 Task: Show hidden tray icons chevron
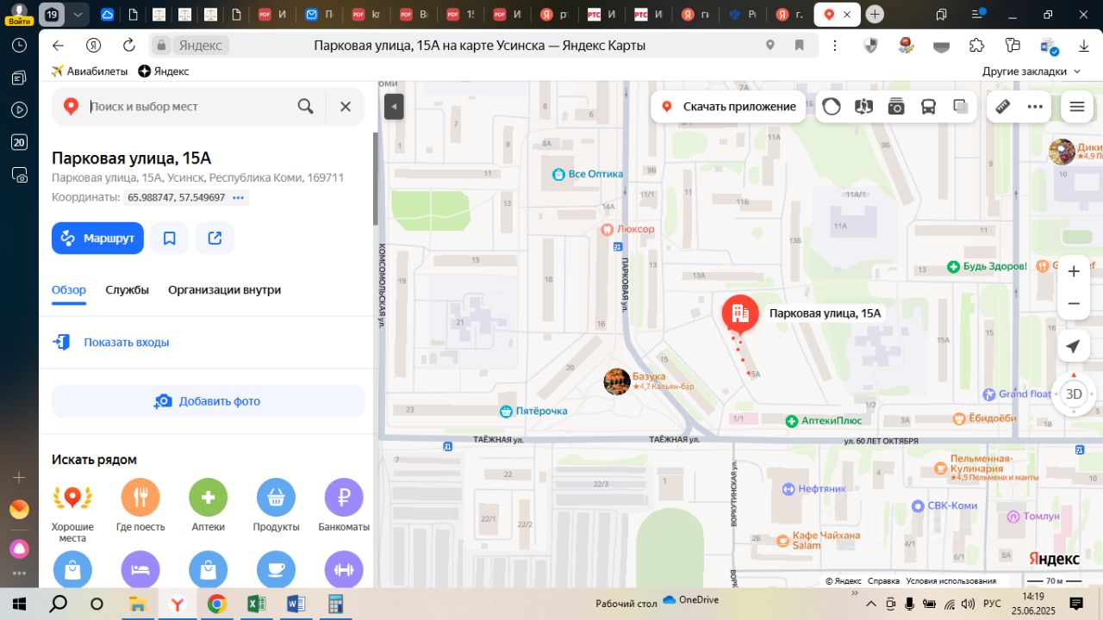point(870,604)
